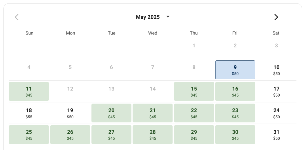Choose Sunday May 11 at $45
302x150 pixels.
click(29, 91)
